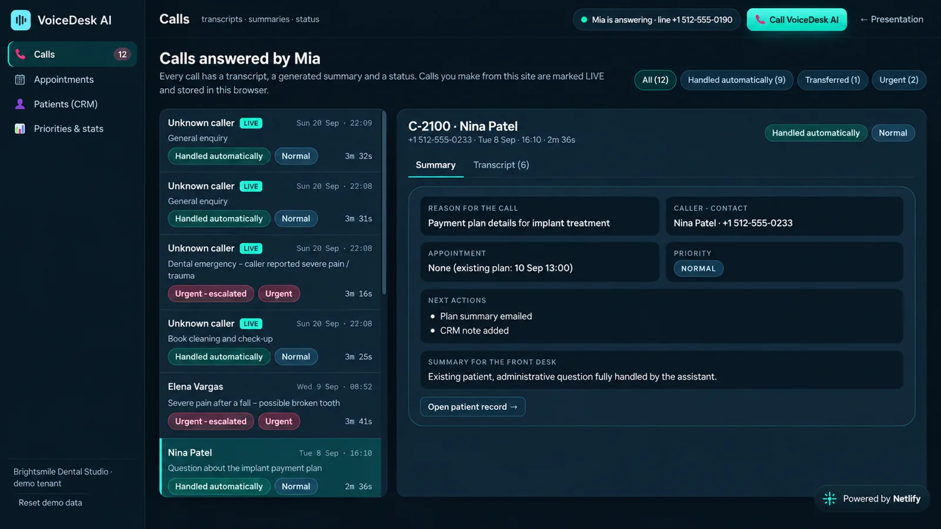The image size is (941, 529).
Task: Click the CRM note added item
Action: coord(474,331)
